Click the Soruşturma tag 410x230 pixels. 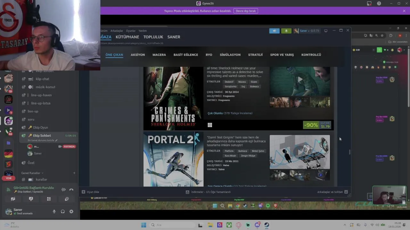(230, 87)
